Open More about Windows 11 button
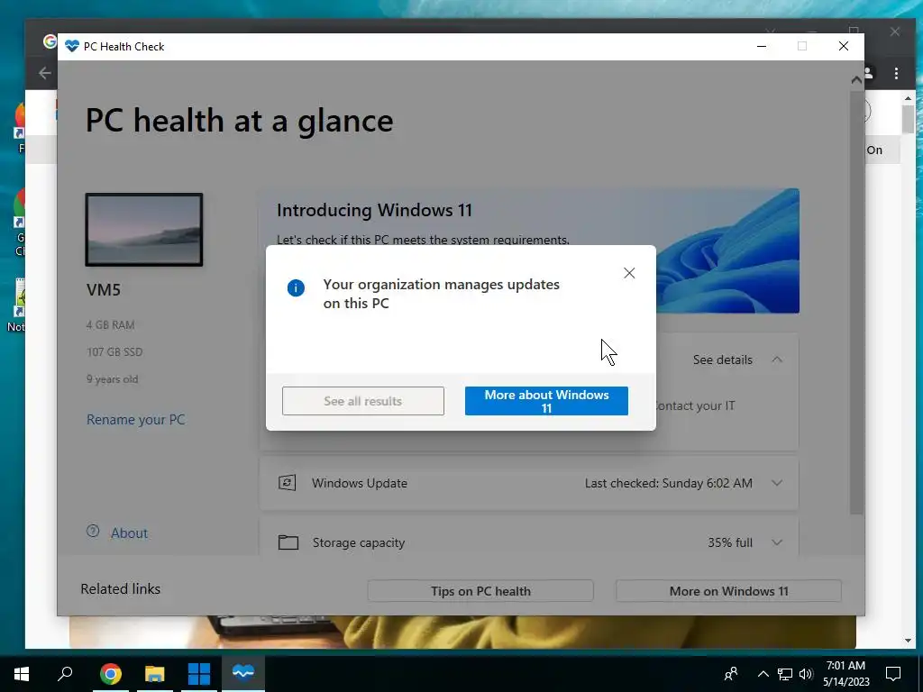This screenshot has width=923, height=692. (x=546, y=401)
